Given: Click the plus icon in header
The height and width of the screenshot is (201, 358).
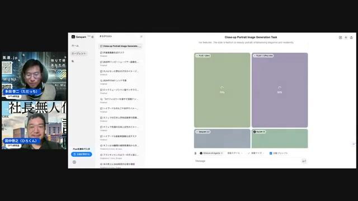Looking at the screenshot, I should [346, 37].
